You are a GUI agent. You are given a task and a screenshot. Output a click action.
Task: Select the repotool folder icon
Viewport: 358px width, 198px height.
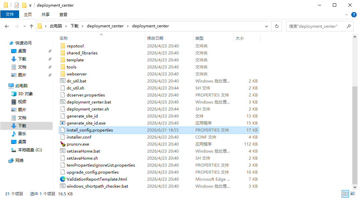63,46
